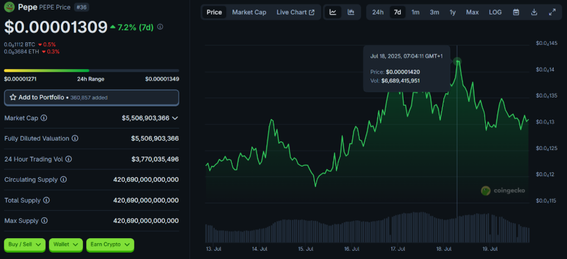Click the 16. Jul date axis label
Viewport: 567px width, 259px height.
352,250
